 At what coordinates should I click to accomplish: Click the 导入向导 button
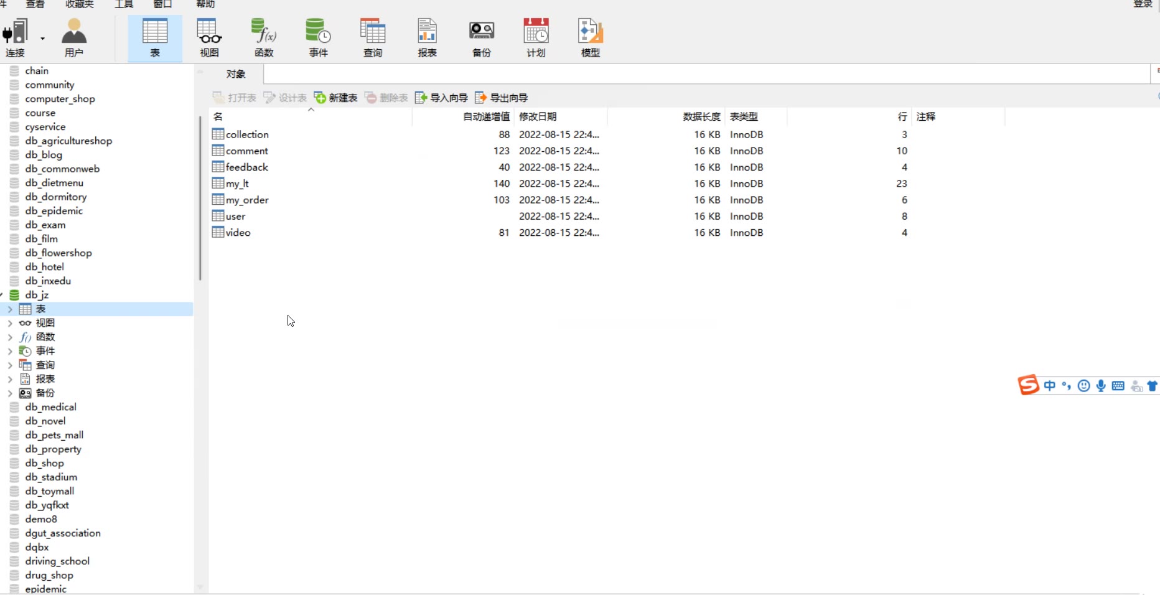(x=442, y=98)
